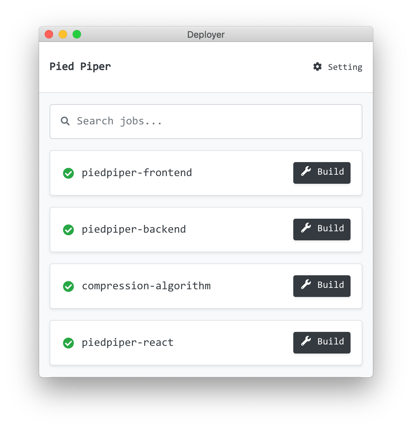Click the wrench icon on compression-algorithm Build button
412x429 pixels.
pyautogui.click(x=306, y=285)
